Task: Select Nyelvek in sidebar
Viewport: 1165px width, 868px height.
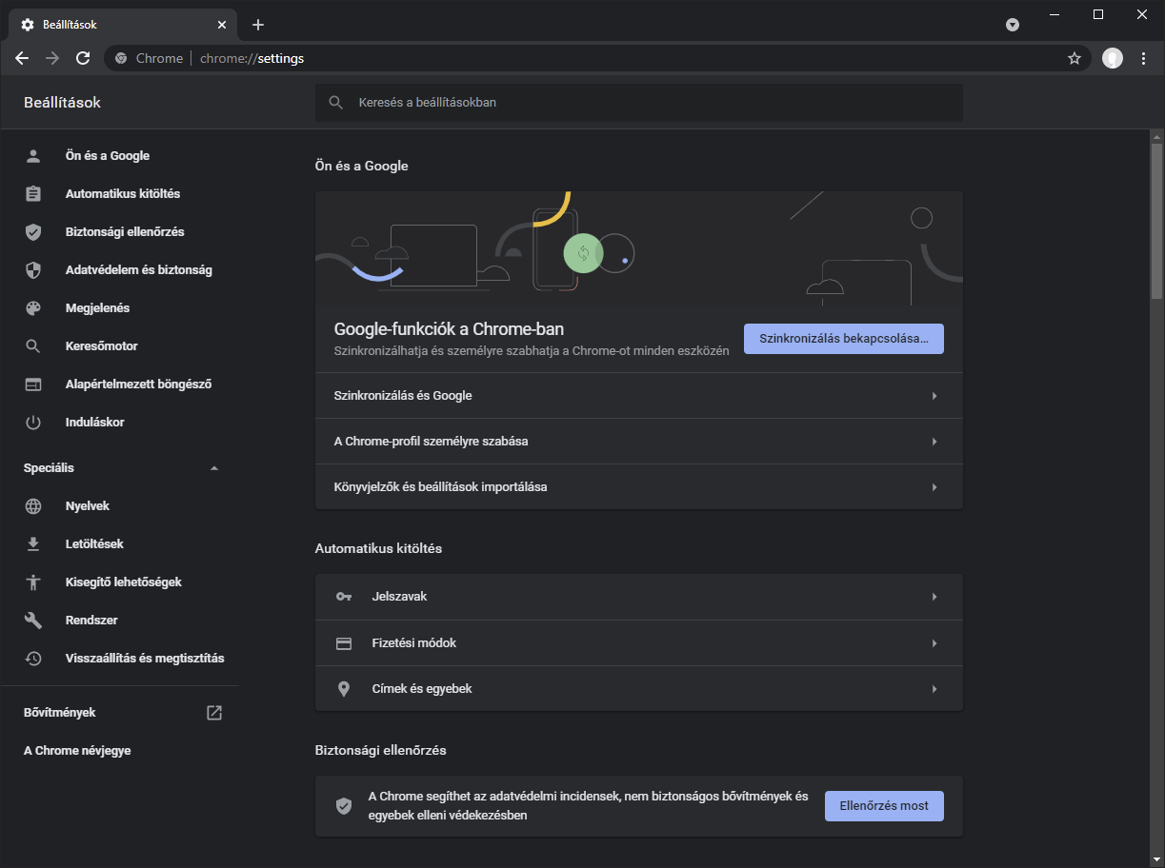Action: click(x=88, y=505)
